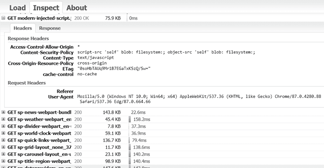Click the 143.8 KB size value
This screenshot has width=324, height=168.
[112, 112]
